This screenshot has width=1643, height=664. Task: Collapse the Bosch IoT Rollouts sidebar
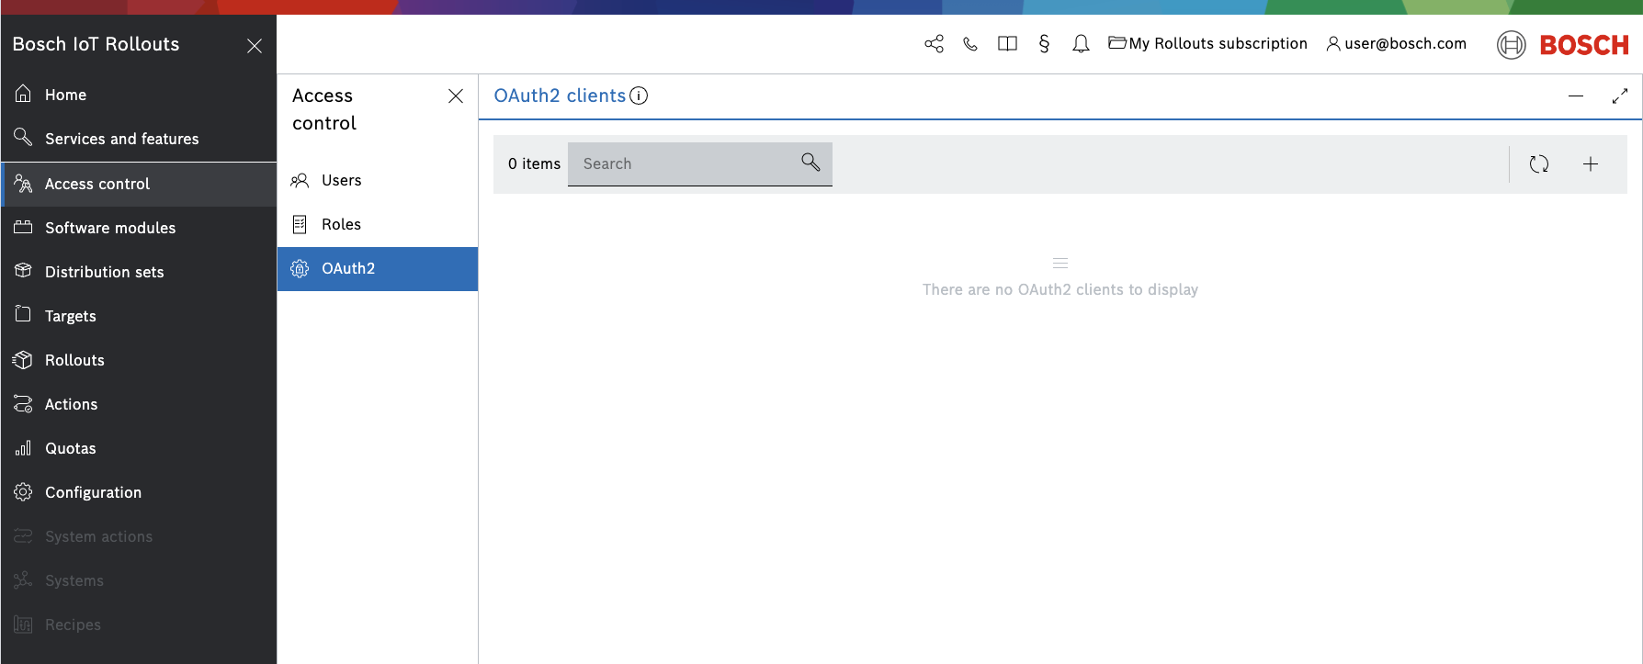click(x=255, y=46)
